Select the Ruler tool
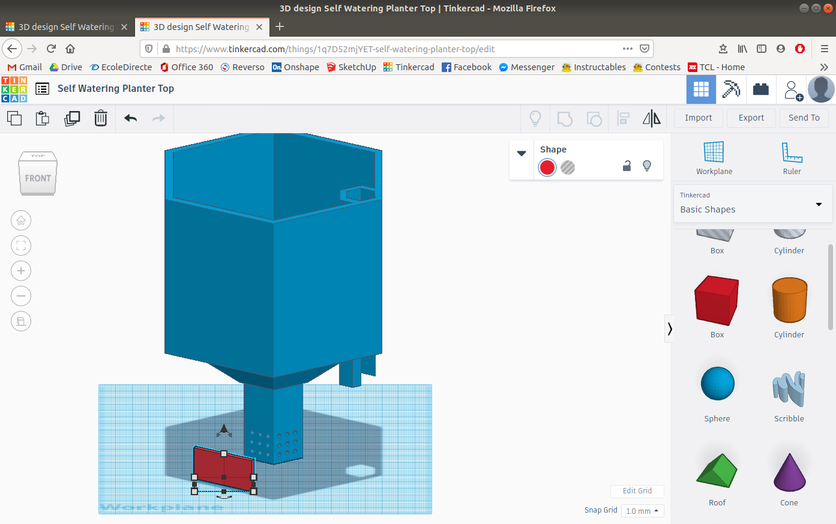This screenshot has width=836, height=524. (x=792, y=157)
